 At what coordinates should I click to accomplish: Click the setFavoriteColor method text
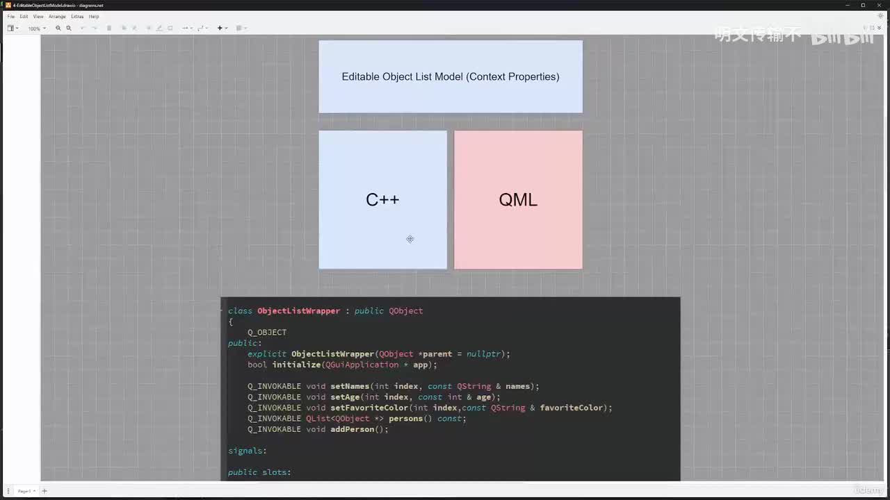point(369,408)
